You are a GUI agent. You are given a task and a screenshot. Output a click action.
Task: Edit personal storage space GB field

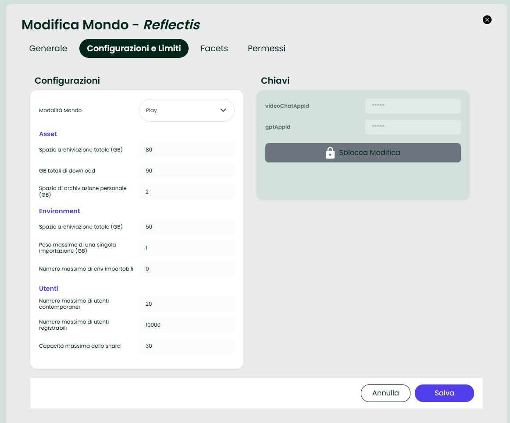click(186, 192)
